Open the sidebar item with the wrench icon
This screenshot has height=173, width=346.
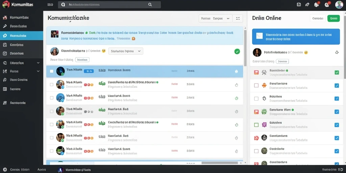click(x=21, y=26)
